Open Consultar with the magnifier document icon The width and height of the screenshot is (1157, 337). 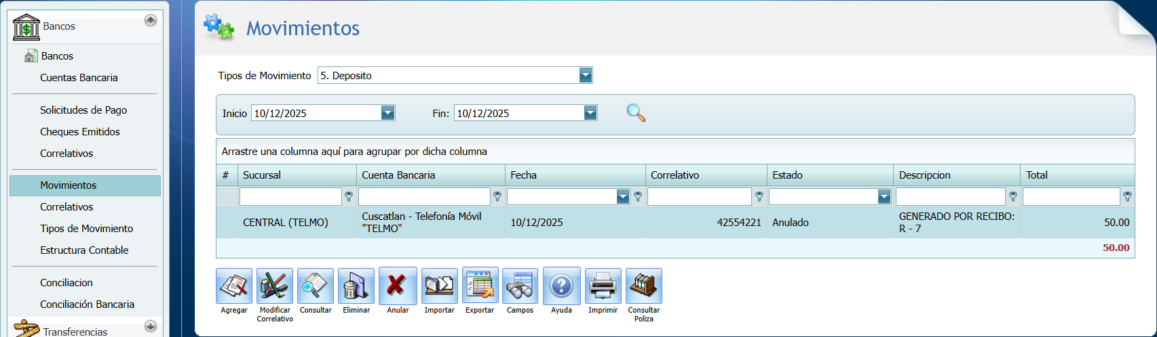316,286
